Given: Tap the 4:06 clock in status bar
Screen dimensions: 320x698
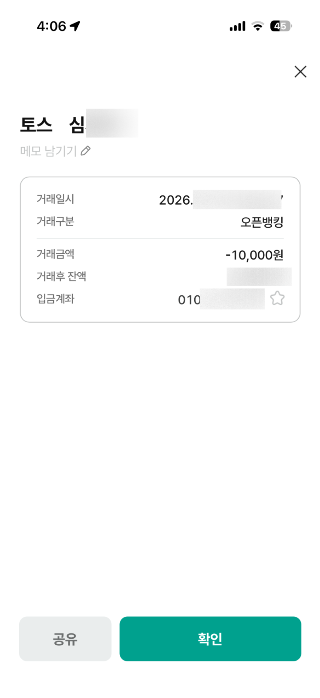Looking at the screenshot, I should (x=51, y=26).
